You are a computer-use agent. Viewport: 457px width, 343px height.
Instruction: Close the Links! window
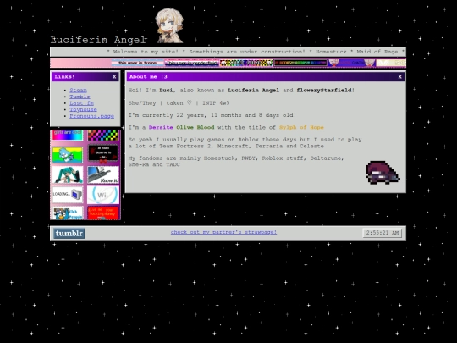pos(114,77)
